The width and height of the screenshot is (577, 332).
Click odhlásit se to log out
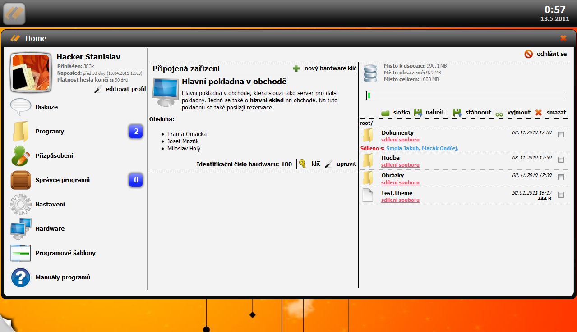pyautogui.click(x=551, y=54)
